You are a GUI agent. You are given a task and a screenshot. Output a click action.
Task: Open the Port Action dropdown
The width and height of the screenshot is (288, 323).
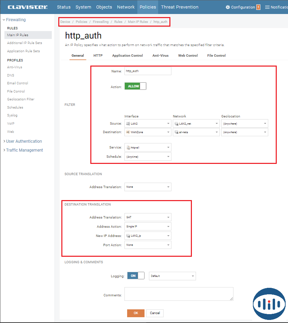[x=148, y=245]
